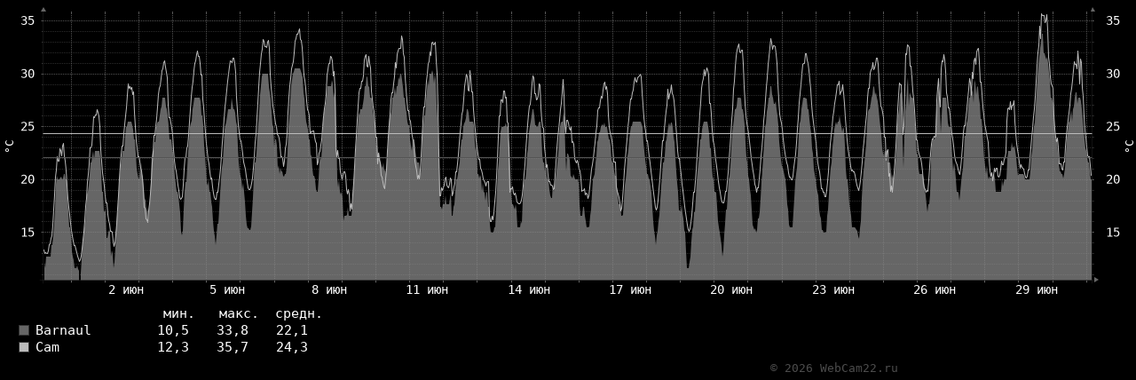The width and height of the screenshot is (1136, 380).
Task: Click the "11 июн" date axis label
Action: (427, 289)
